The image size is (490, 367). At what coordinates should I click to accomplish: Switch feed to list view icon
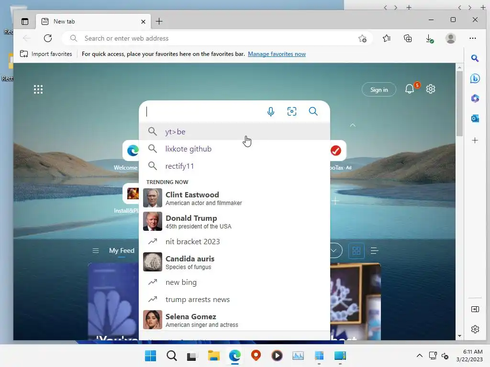point(374,250)
